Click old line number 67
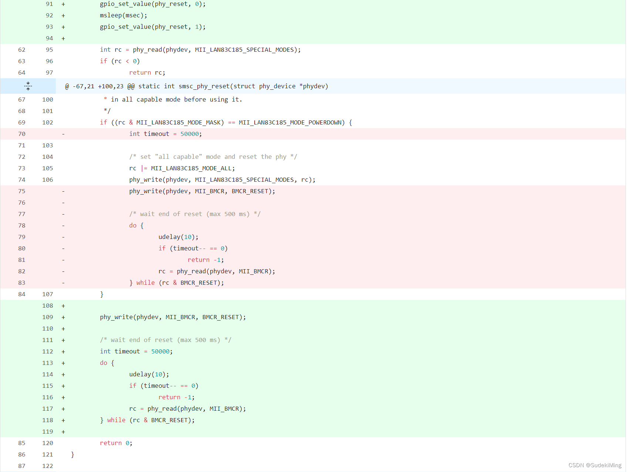This screenshot has height=472, width=627. tap(22, 99)
